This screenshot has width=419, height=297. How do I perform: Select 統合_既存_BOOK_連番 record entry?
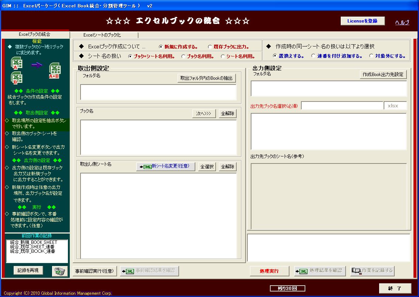point(32,251)
